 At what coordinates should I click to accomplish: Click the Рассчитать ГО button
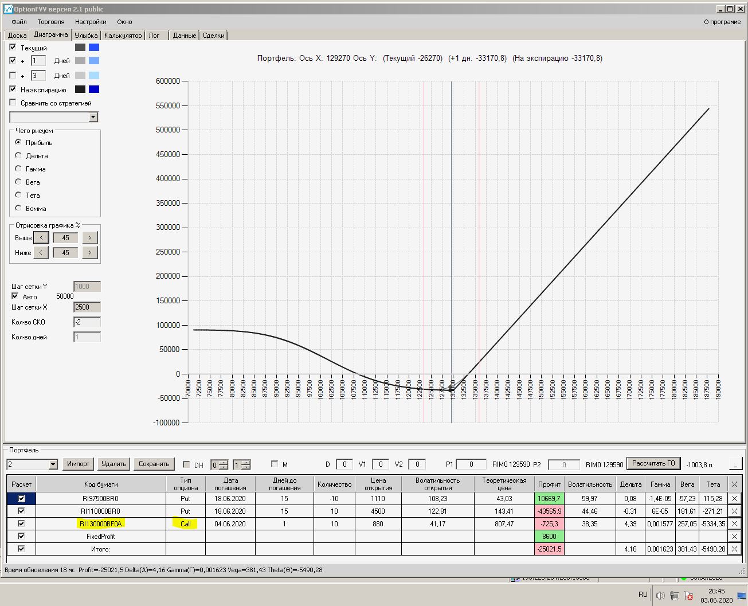[x=653, y=463]
